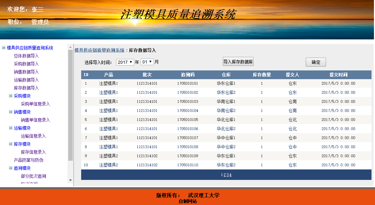Image resolution: width=375 pixels, height=205 pixels.
Task: Click the 模具供应链质量追溯系统 breadcrumb link
Action: click(x=99, y=50)
